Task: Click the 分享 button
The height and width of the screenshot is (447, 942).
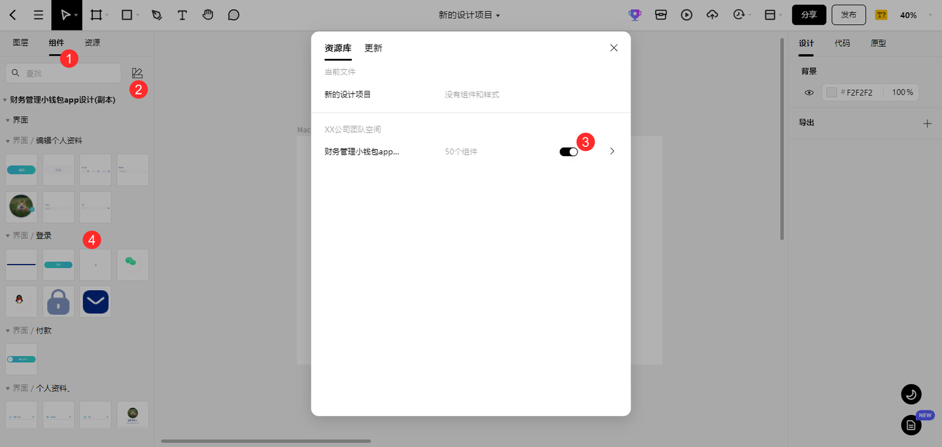Action: pos(809,14)
